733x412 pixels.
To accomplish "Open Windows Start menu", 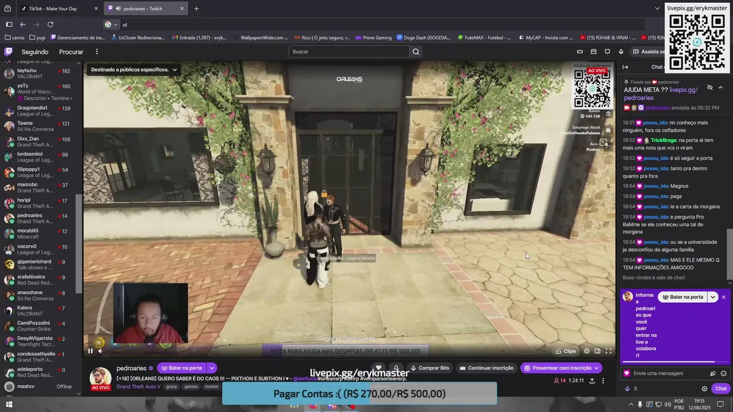I will (9, 405).
